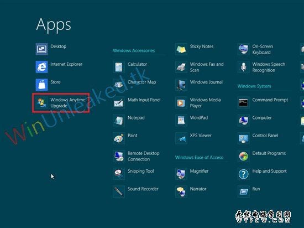Click 'Windows Fax and Scan' text
This screenshot has width=304, height=228.
pyautogui.click(x=207, y=67)
